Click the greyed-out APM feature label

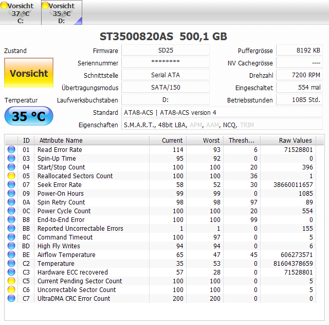tap(196, 125)
